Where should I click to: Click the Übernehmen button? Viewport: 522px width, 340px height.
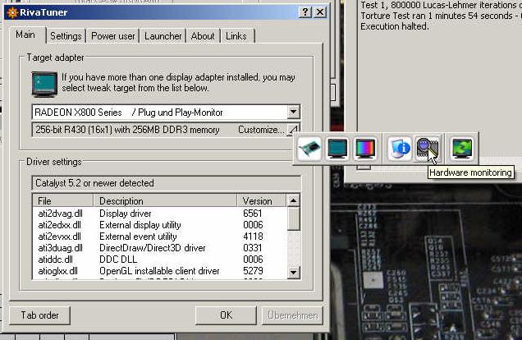[x=292, y=315]
